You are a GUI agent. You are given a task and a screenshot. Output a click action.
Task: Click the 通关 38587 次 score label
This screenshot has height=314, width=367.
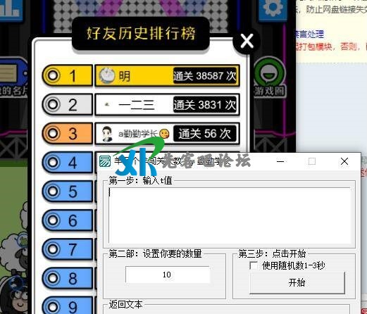coord(204,75)
